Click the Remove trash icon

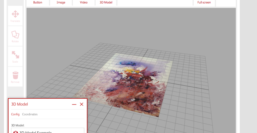pyautogui.click(x=15, y=75)
